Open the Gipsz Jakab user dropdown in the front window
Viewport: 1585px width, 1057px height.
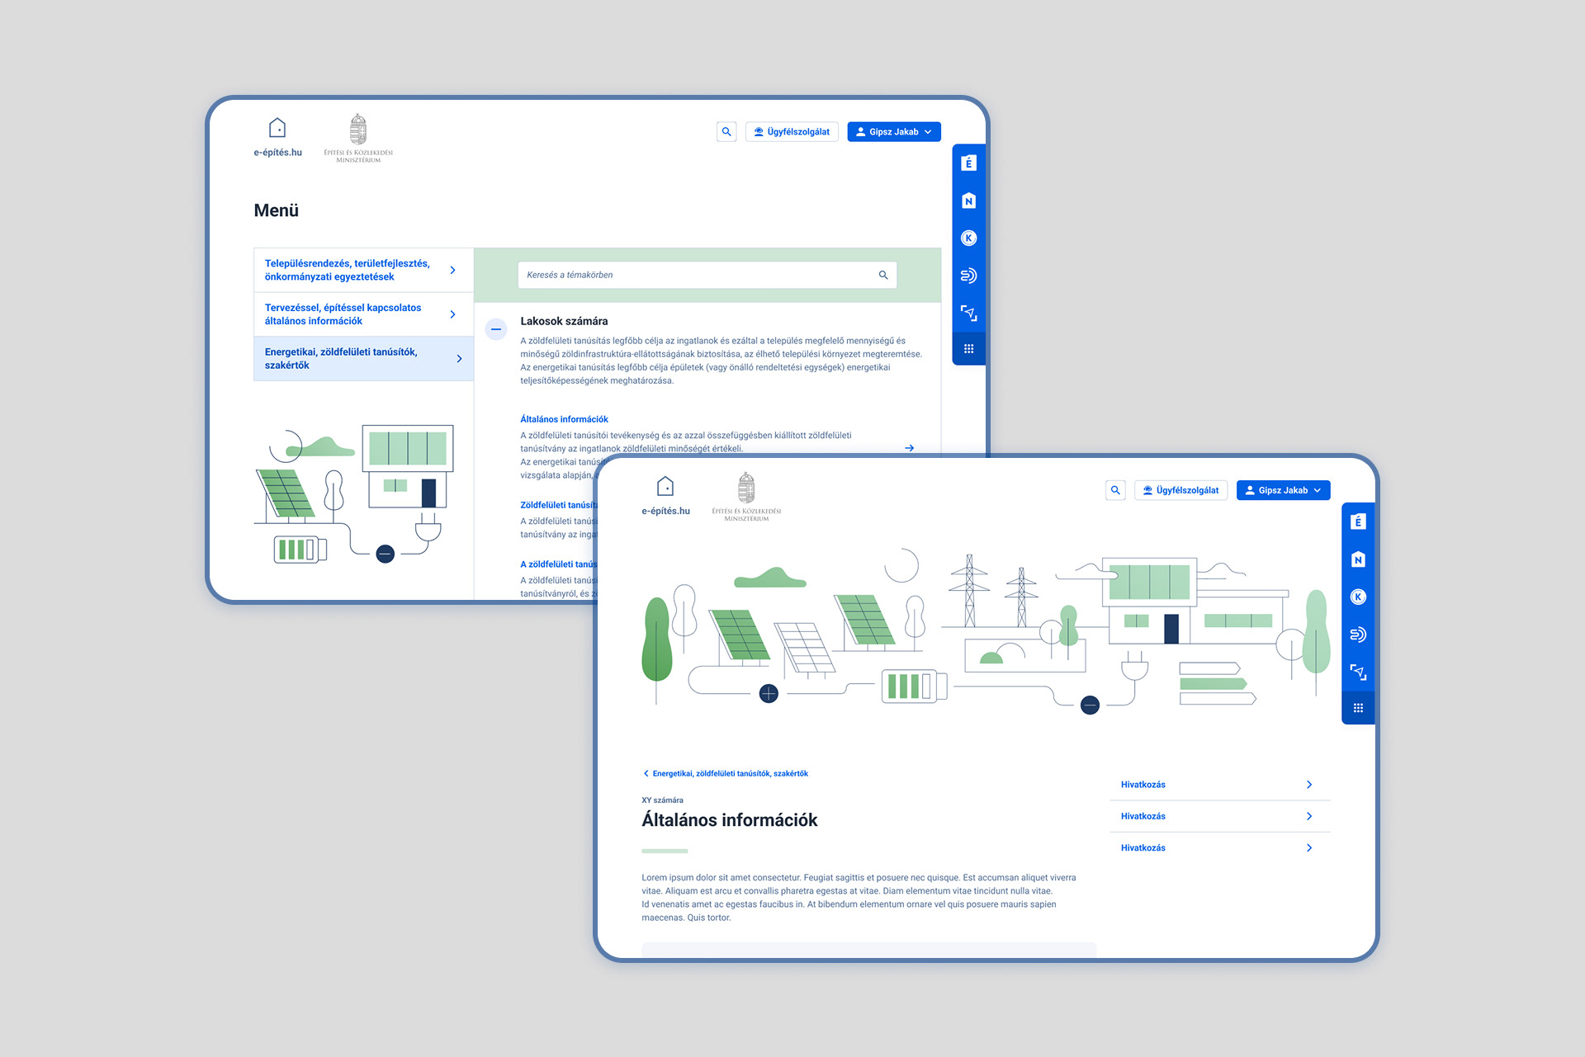[x=1283, y=490]
